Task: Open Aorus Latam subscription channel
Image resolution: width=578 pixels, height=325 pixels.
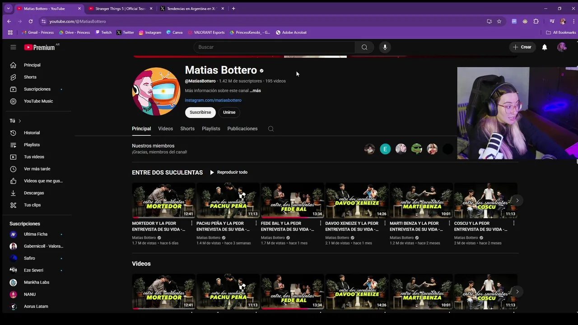Action: pos(36,306)
